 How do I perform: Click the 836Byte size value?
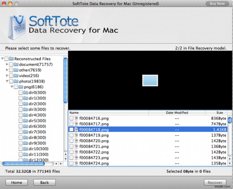click(x=219, y=118)
